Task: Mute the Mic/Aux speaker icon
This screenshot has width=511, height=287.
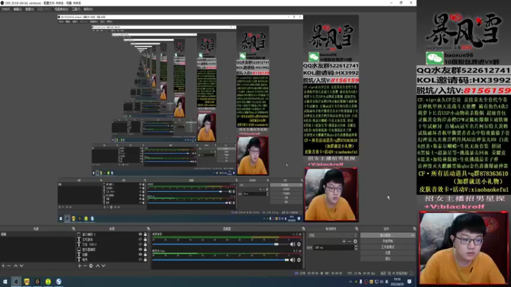Action: 293,260
